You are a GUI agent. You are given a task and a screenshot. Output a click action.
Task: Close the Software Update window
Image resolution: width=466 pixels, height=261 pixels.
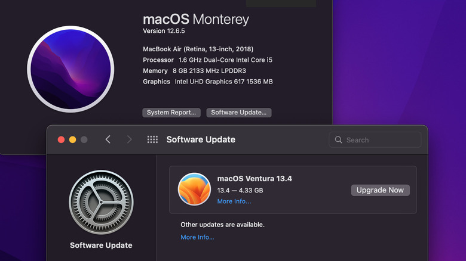(x=61, y=139)
